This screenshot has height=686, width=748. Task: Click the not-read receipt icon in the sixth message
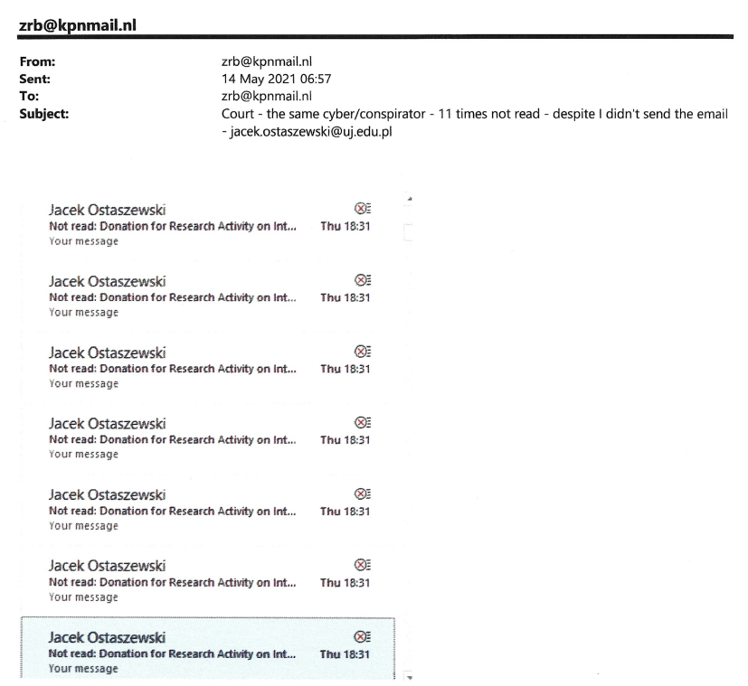click(x=362, y=566)
